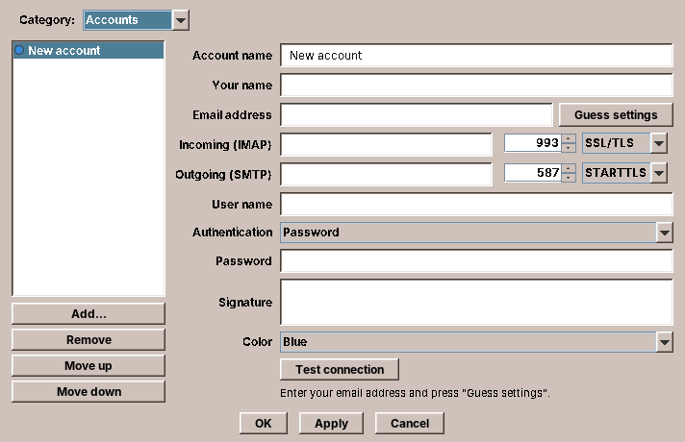Click the IMAP port 993 field
685x442 pixels.
(x=533, y=142)
